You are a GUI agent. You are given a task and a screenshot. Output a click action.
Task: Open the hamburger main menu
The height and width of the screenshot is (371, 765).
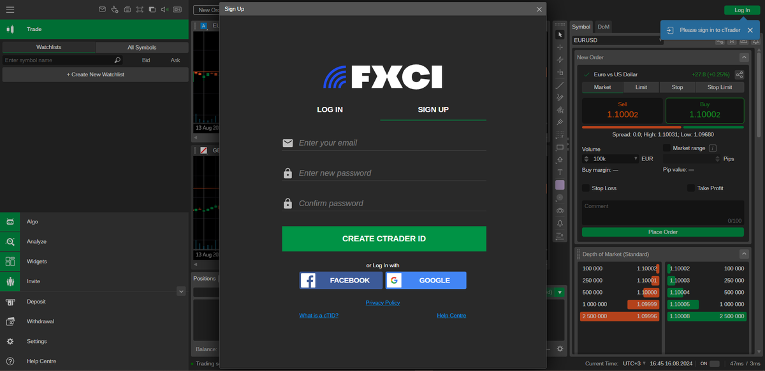tap(10, 10)
